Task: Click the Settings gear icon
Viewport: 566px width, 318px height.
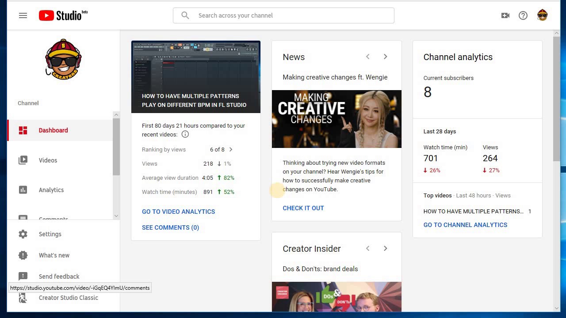Action: [x=23, y=234]
